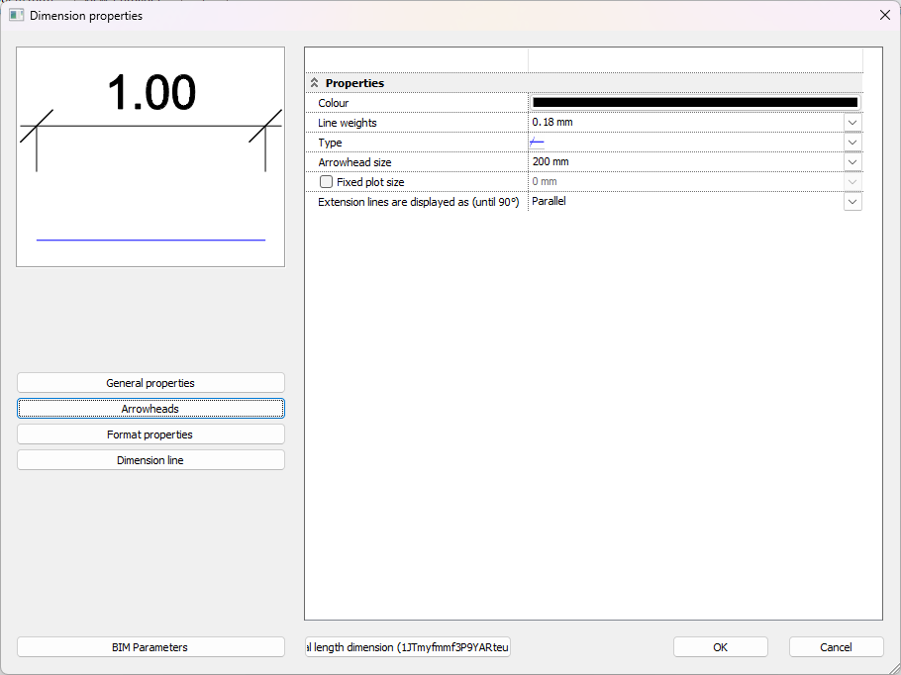Click the length dimension name field
Image resolution: width=901 pixels, height=675 pixels.
pyautogui.click(x=408, y=647)
